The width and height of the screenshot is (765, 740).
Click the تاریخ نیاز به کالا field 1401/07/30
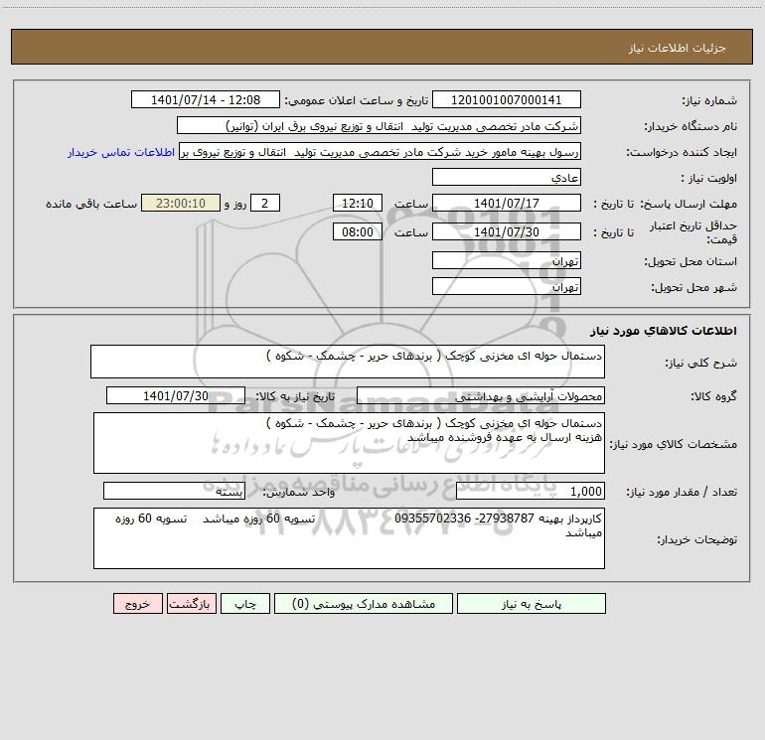point(176,395)
